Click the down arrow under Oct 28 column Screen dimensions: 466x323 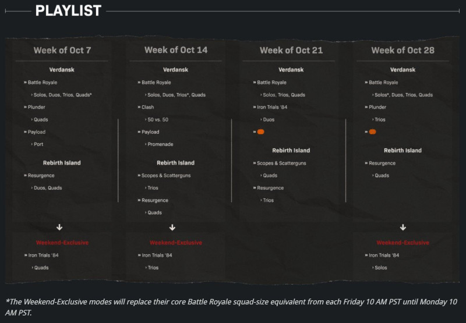(403, 228)
